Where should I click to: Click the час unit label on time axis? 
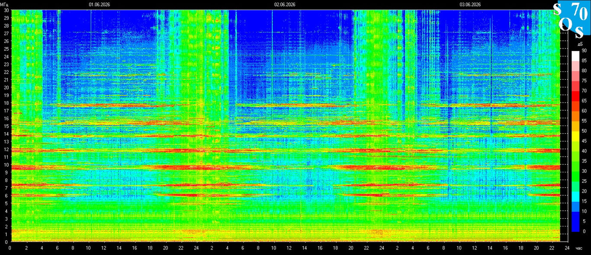click(x=579, y=248)
